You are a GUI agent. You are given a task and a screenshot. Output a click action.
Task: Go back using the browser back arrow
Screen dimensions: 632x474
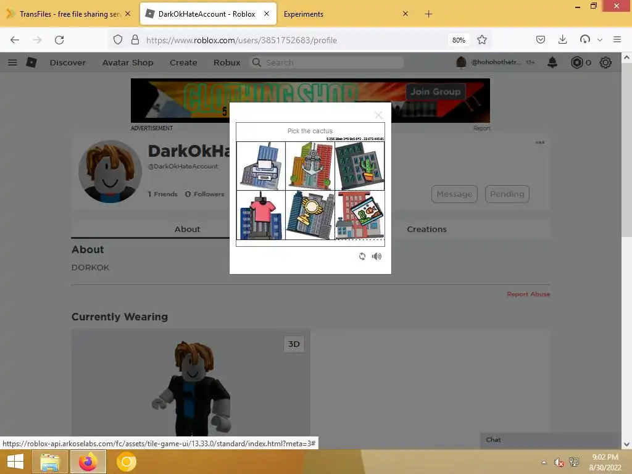pyautogui.click(x=15, y=40)
